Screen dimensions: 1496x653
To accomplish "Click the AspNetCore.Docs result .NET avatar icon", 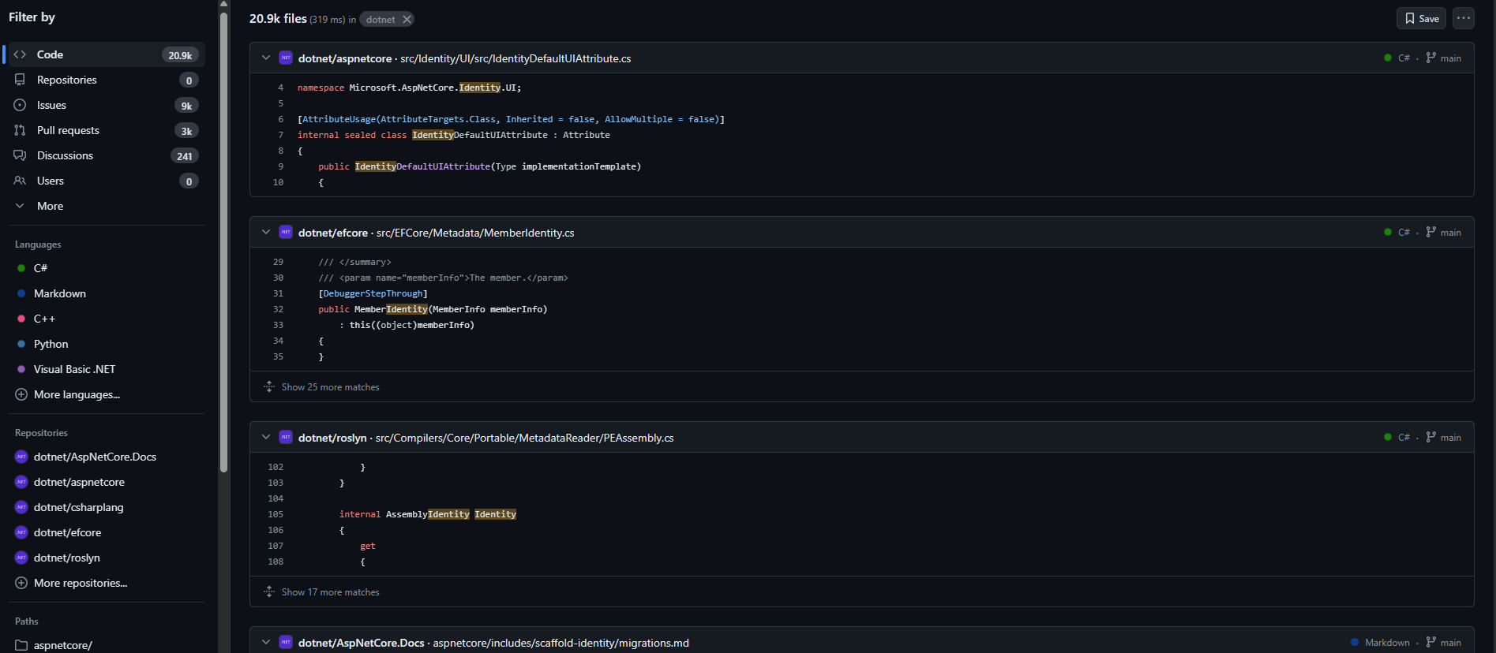I will tap(286, 642).
